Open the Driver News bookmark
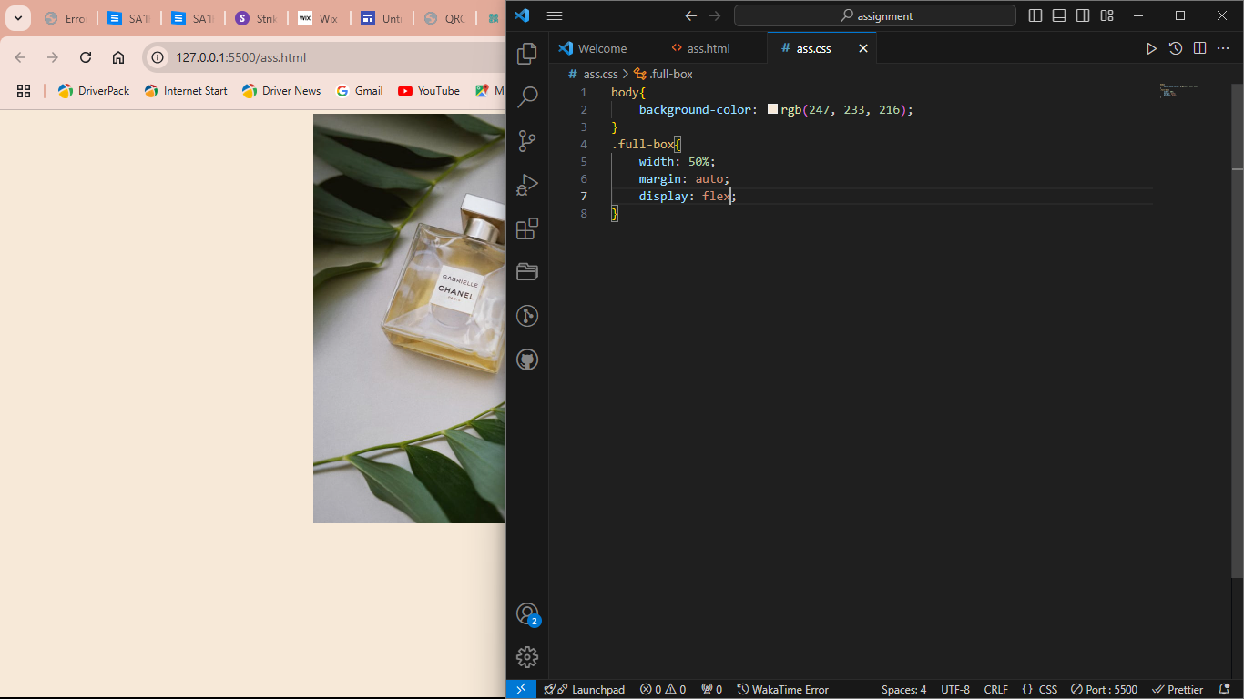The image size is (1244, 699). (281, 90)
